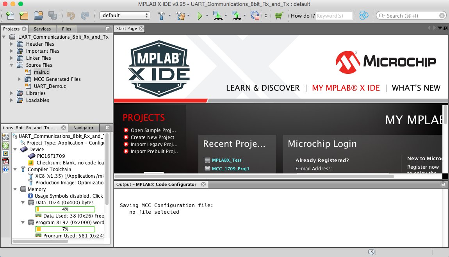
Task: Click the Project Properties wrench icon in dashboard
Action: 5,137
